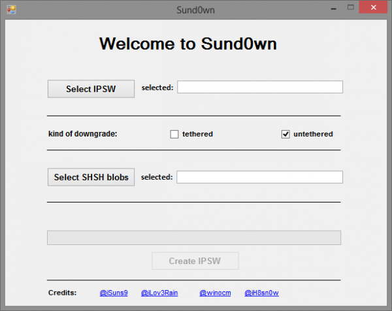Click the Sund0wn app icon in title bar
This screenshot has width=392, height=311.
point(11,10)
